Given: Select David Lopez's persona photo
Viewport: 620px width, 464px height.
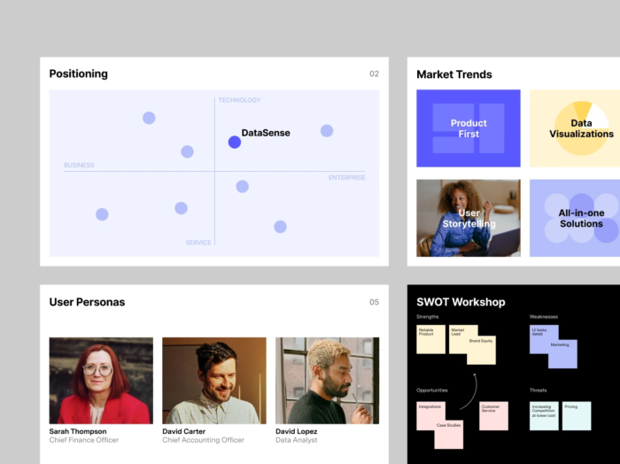Looking at the screenshot, I should 327,380.
